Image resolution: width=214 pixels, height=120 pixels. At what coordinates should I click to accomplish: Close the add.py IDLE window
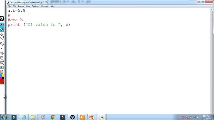[x=209, y=2]
